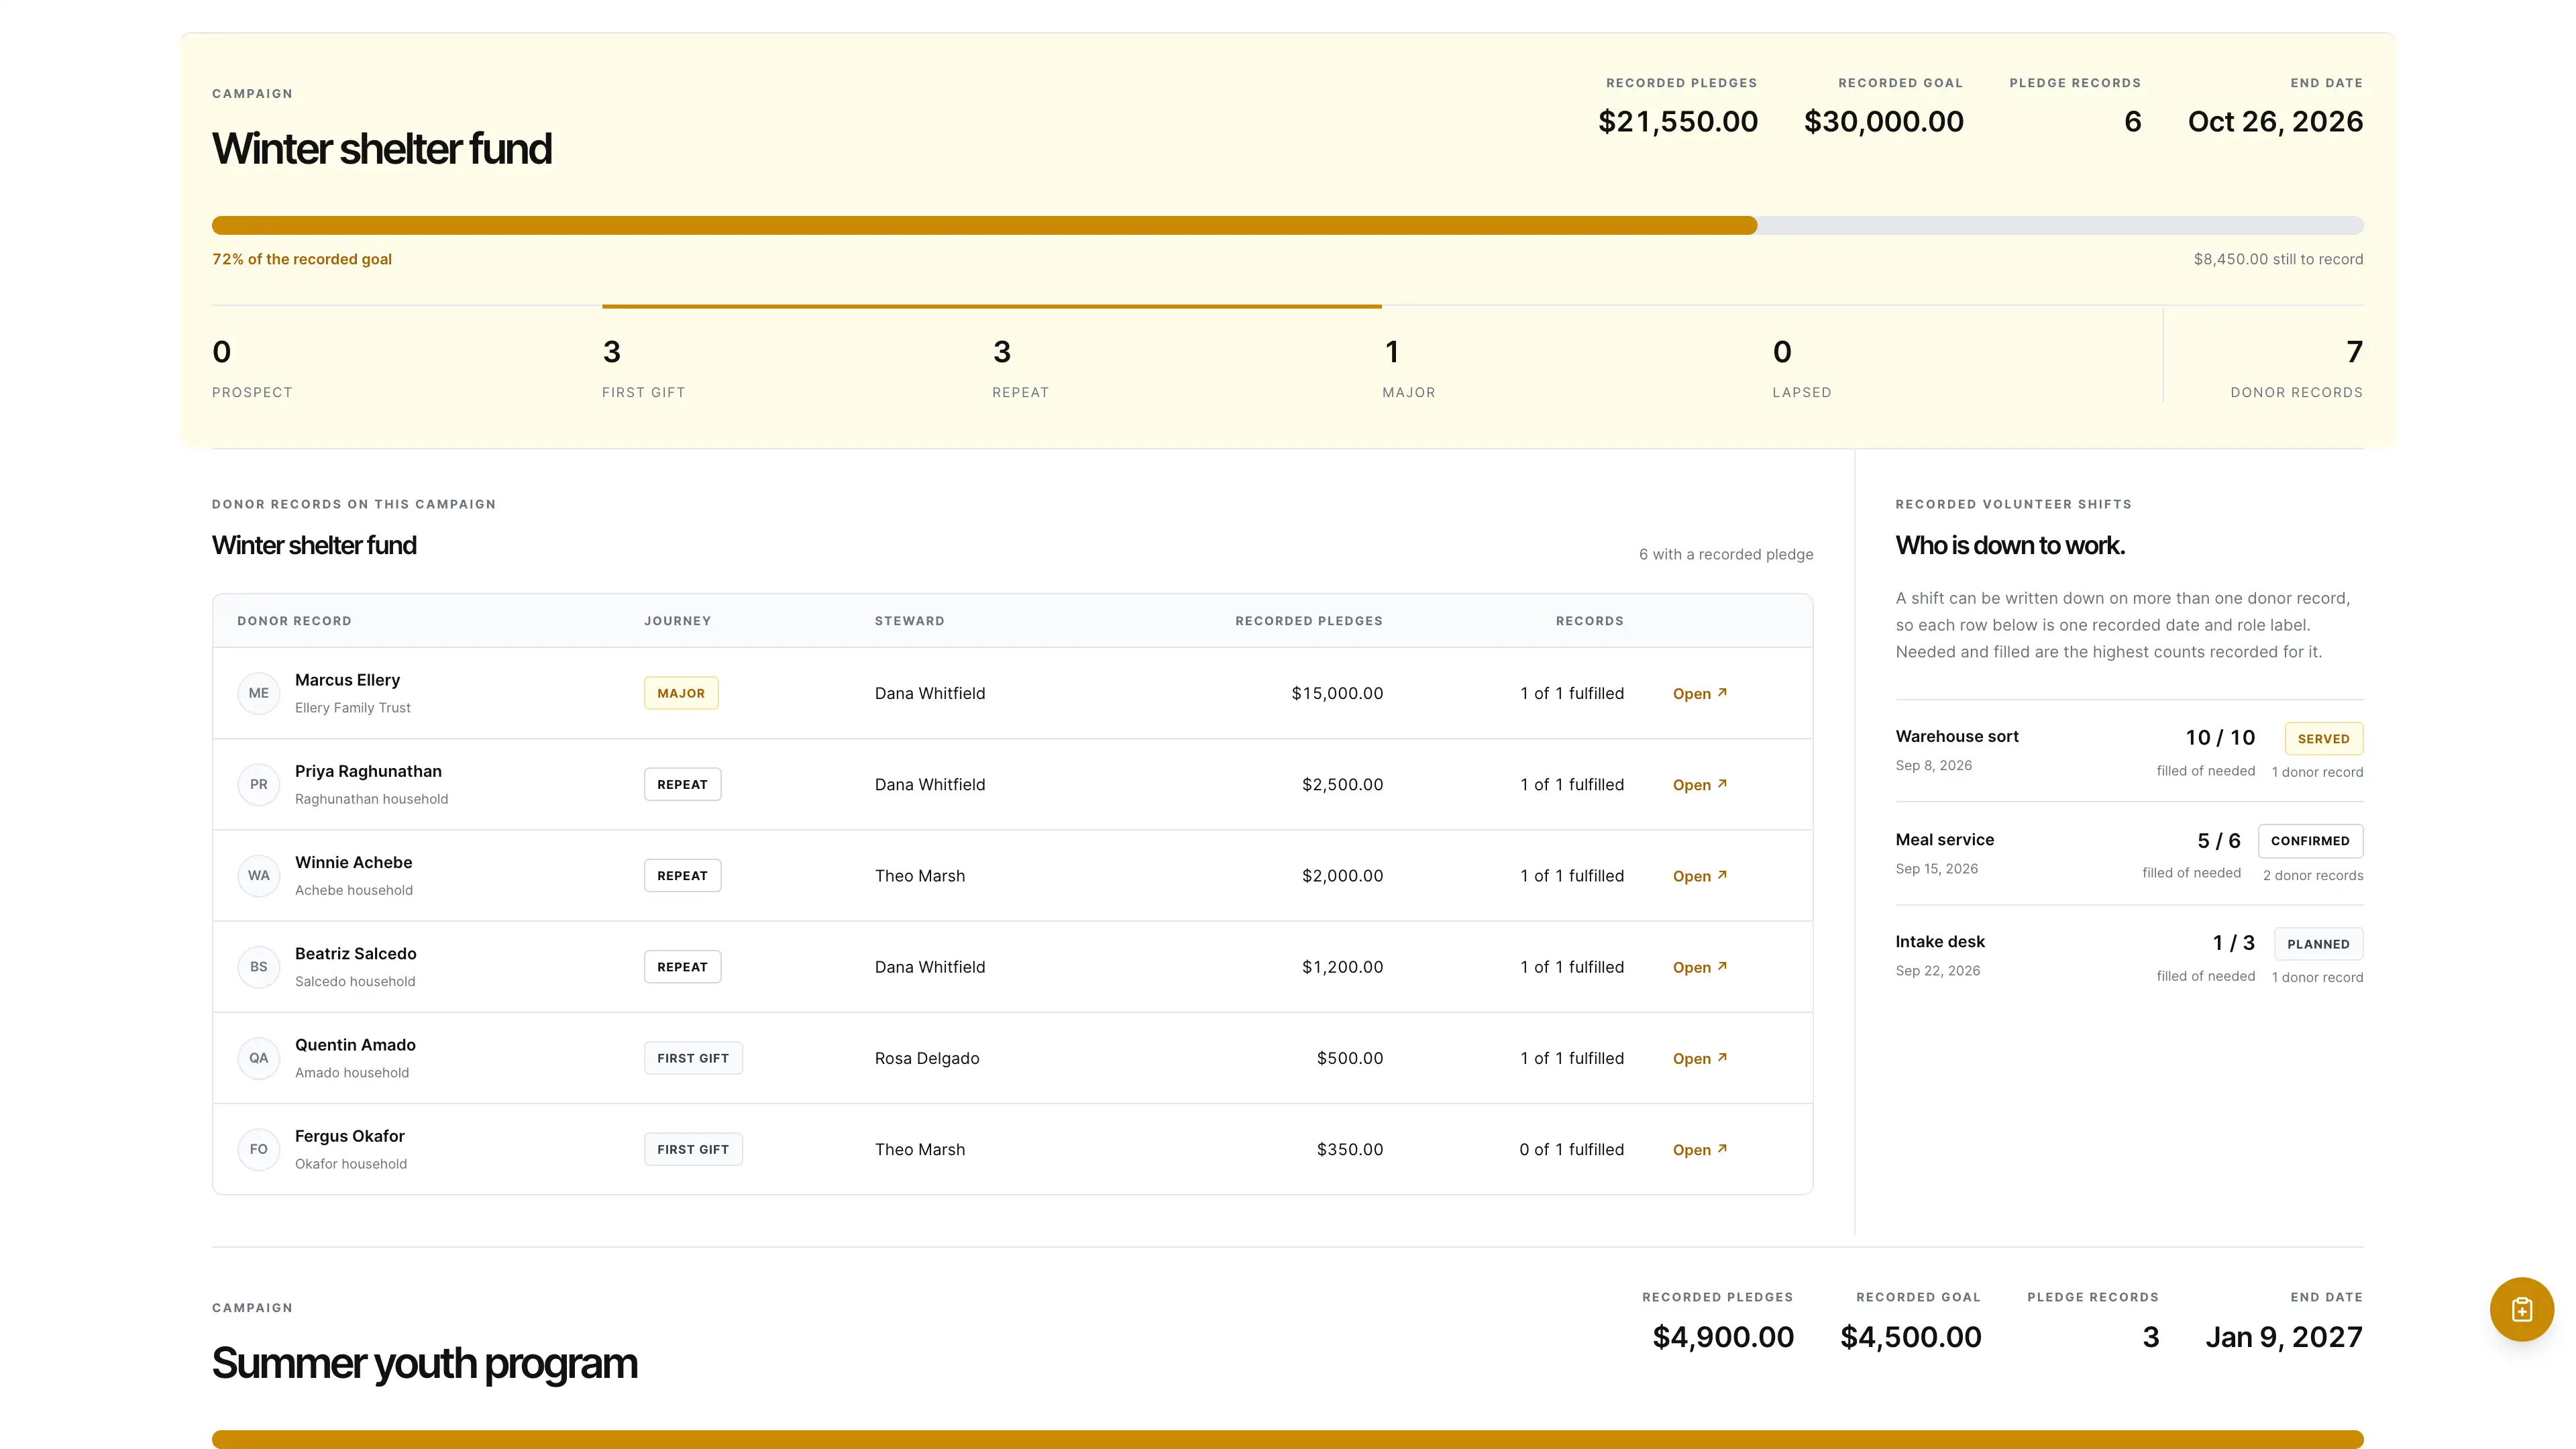The image size is (2576, 1449).
Task: Click steward Rosa Delgado's name
Action: click(x=927, y=1058)
